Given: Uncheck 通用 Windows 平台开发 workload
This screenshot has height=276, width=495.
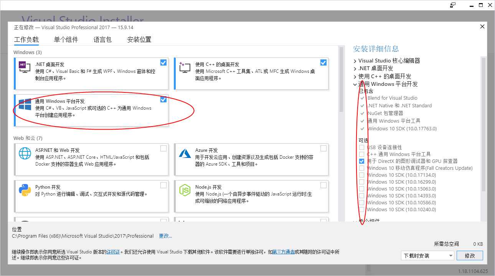Looking at the screenshot, I should coord(163,99).
